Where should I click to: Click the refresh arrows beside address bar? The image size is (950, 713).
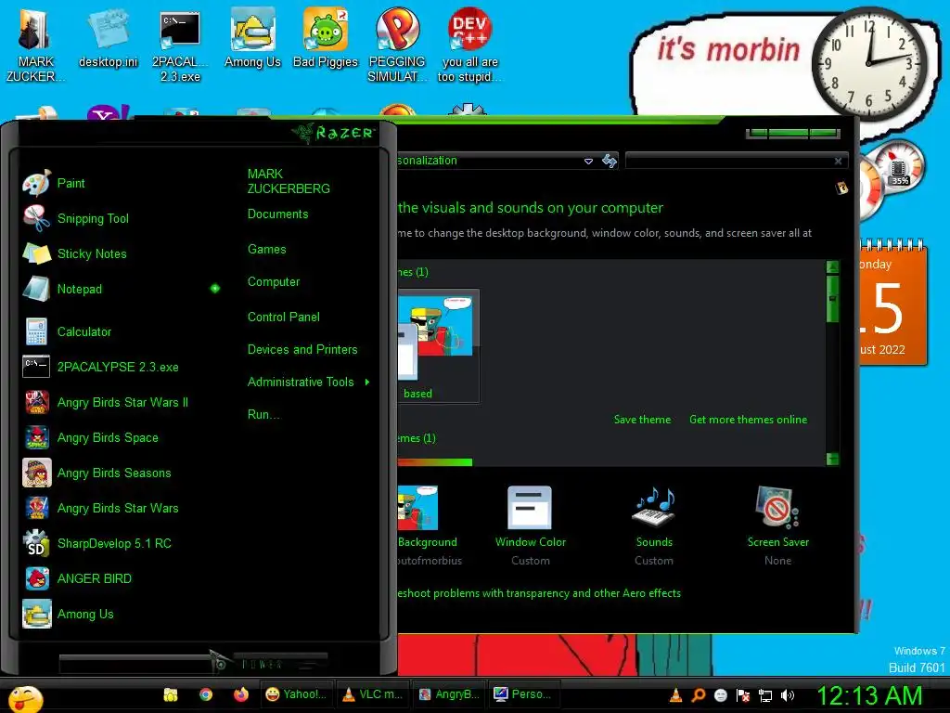[x=610, y=161]
